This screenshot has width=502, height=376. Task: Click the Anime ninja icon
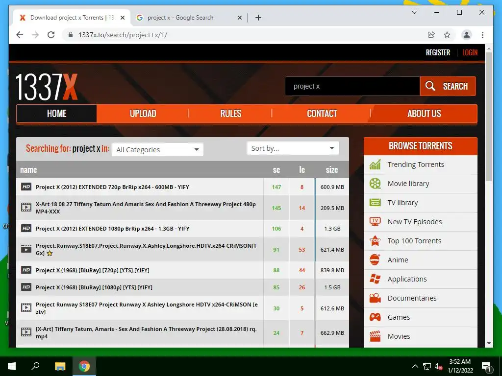coord(375,259)
